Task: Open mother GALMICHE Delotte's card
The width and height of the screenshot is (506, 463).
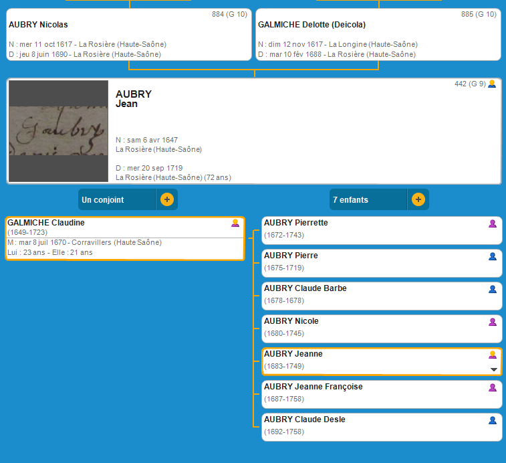Action: point(378,34)
